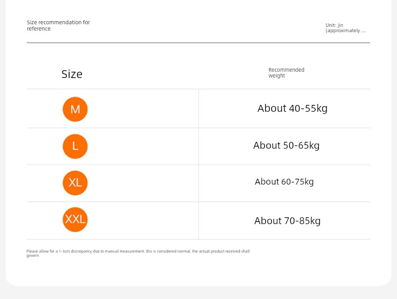Click 'About 40-55kg' weight text
397x299 pixels.
coord(292,108)
